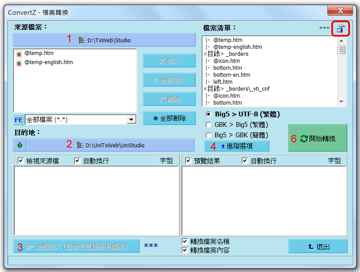Start conversion with 開始轉換 button
This screenshot has height=272, width=360.
[318, 139]
